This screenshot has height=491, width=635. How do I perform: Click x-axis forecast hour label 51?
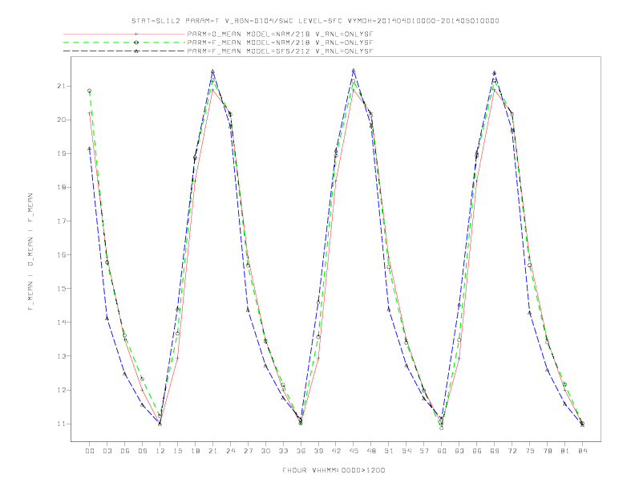(x=389, y=451)
